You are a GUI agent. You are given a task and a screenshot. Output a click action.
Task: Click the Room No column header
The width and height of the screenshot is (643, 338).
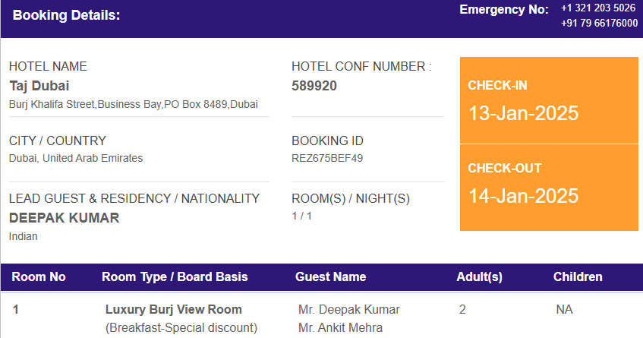click(39, 277)
